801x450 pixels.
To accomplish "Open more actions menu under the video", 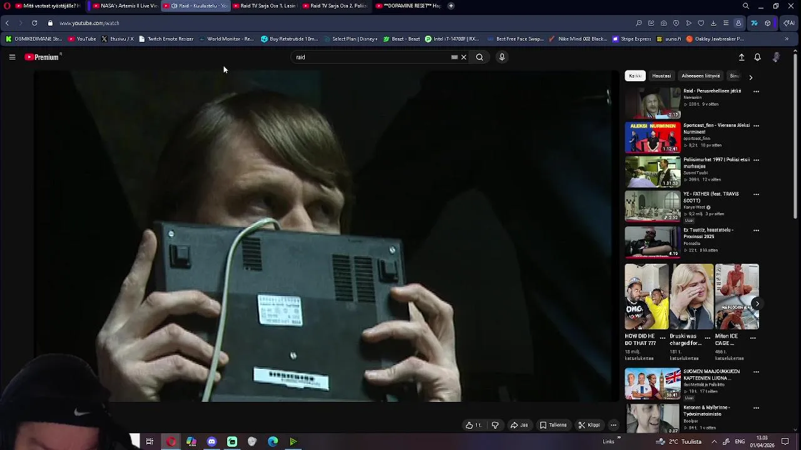I will point(613,425).
